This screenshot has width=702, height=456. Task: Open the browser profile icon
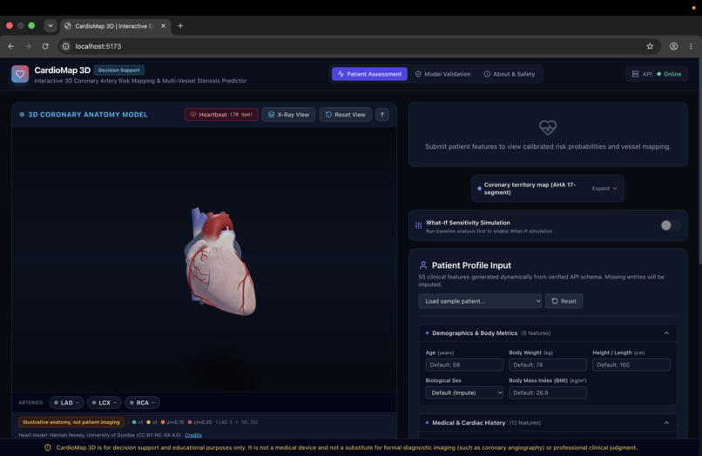point(673,46)
